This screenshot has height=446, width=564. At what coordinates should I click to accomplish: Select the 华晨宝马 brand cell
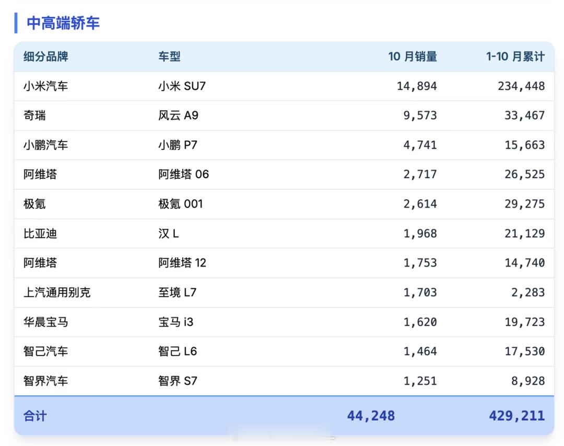[45, 322]
